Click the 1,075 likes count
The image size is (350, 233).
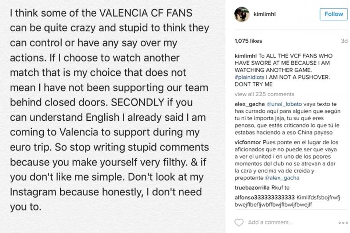point(248,41)
